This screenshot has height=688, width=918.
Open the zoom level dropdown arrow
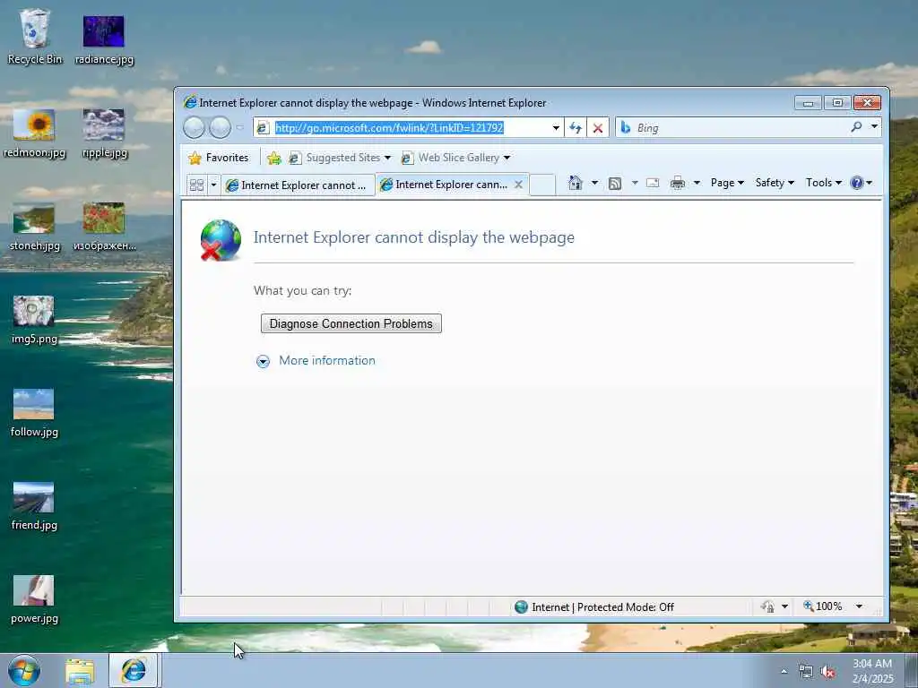coord(859,606)
